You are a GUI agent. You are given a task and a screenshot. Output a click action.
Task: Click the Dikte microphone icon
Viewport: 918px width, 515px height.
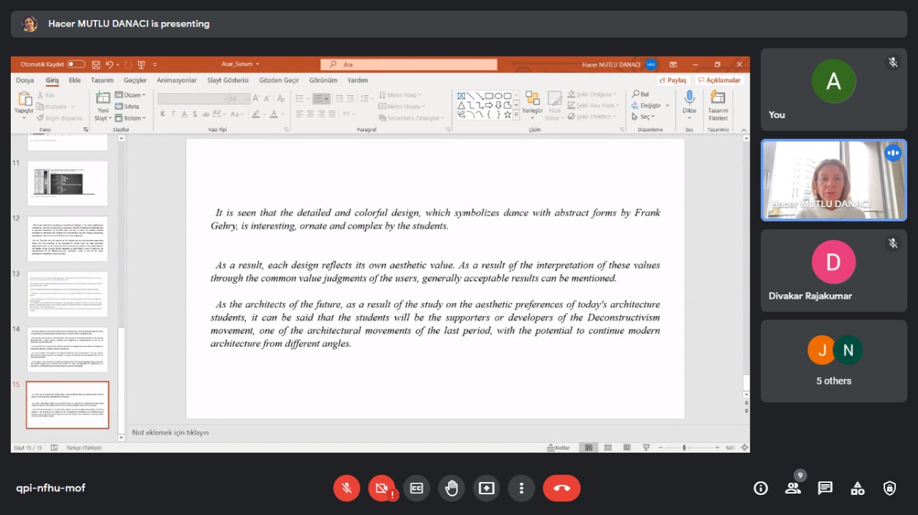coord(689,97)
